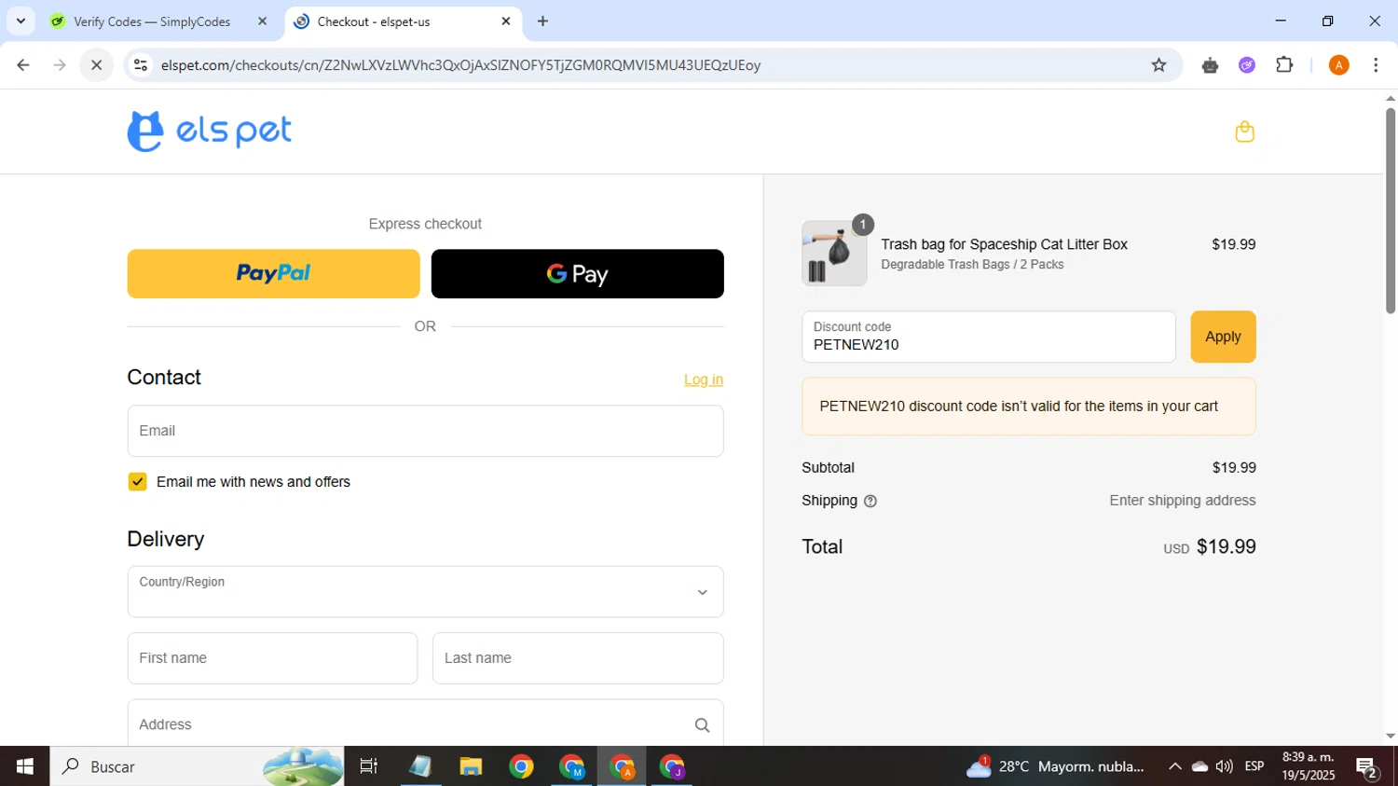Click the purple extension icon in the toolbar
This screenshot has height=786, width=1398.
coord(1247,65)
